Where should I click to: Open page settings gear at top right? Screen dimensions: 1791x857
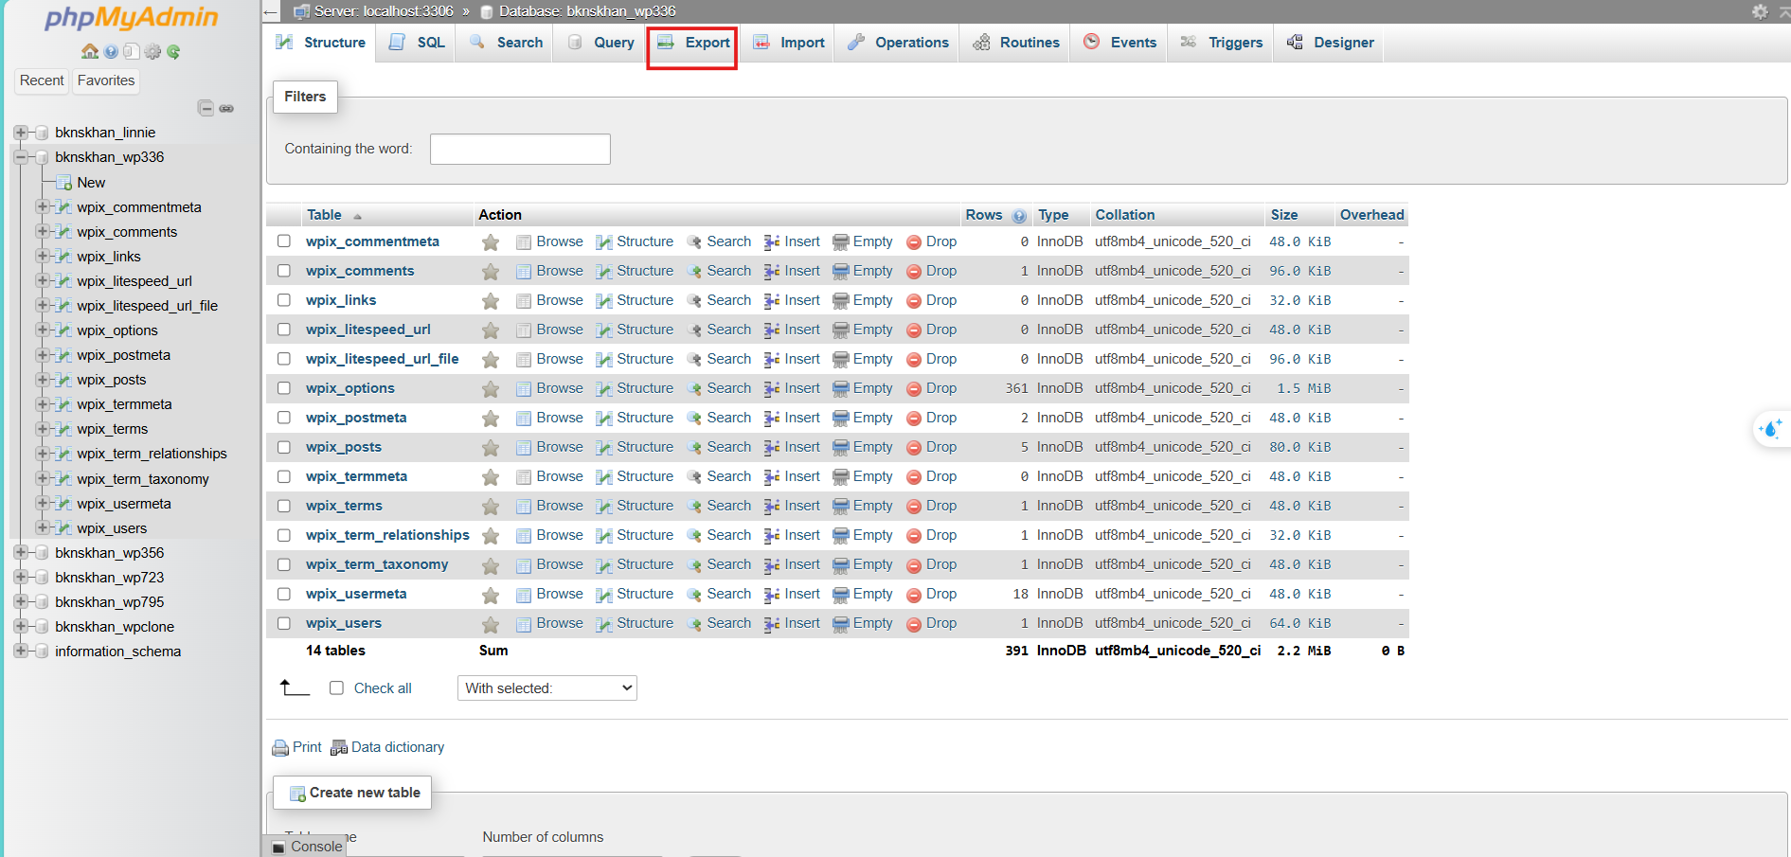1760,11
